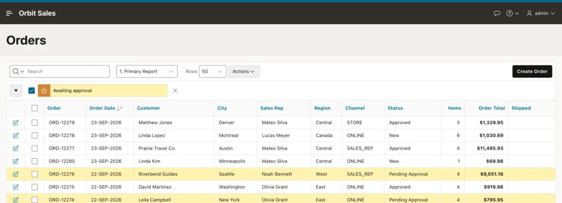The width and height of the screenshot is (562, 203).
Task: Open the Rows per page dropdown
Action: pyautogui.click(x=212, y=71)
